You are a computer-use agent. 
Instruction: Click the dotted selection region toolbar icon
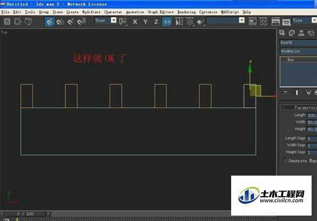tap(18, 22)
